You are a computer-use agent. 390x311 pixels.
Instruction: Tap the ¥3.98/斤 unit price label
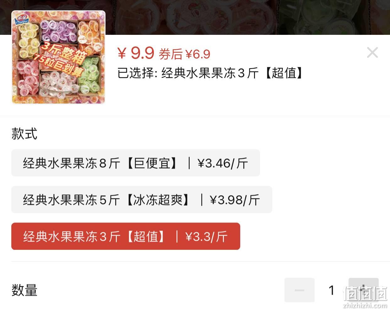pyautogui.click(x=235, y=200)
